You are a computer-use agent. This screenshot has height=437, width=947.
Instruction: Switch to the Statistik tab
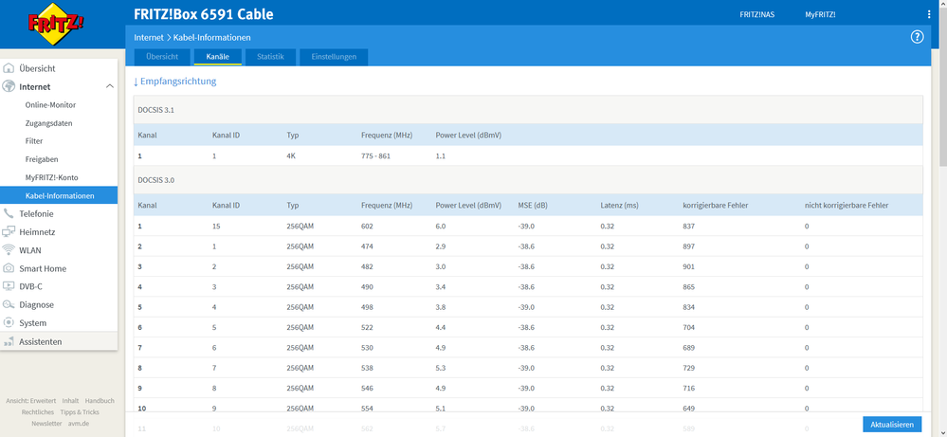(x=270, y=57)
